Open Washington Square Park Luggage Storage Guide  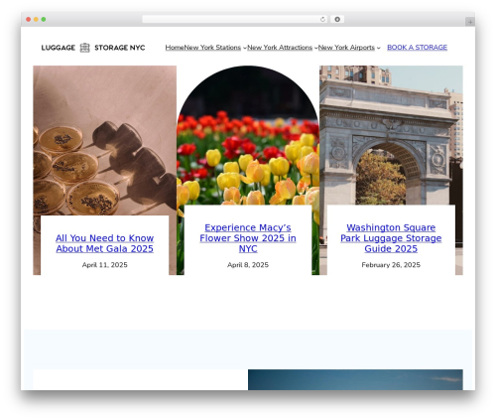(391, 238)
